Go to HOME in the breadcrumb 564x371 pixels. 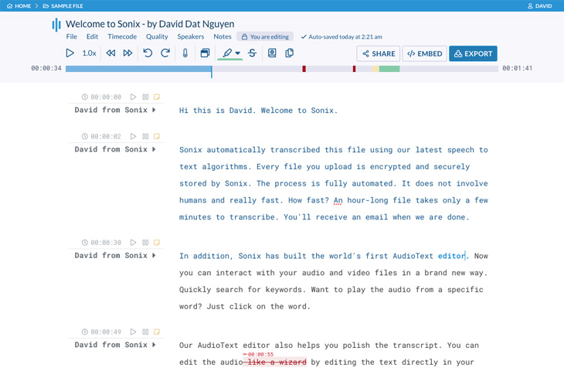pyautogui.click(x=19, y=6)
